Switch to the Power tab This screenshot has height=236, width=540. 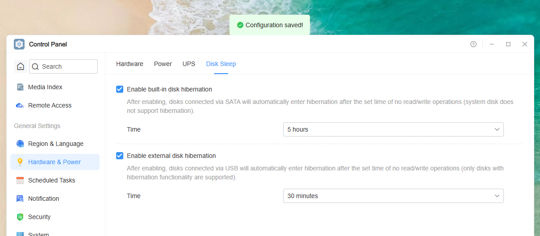(163, 64)
